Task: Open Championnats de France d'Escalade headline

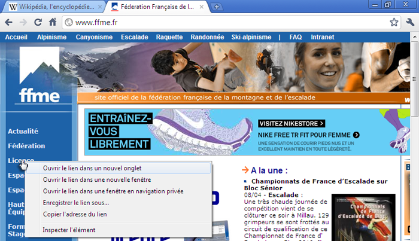Action: point(316,185)
